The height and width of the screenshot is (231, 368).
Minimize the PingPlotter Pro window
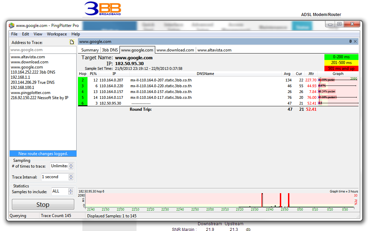click(330, 24)
